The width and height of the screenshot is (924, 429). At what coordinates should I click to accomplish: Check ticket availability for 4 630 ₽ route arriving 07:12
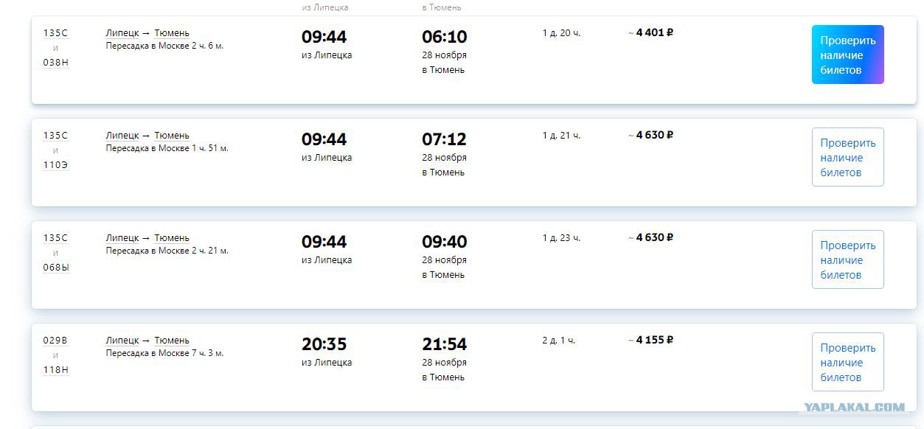click(847, 157)
